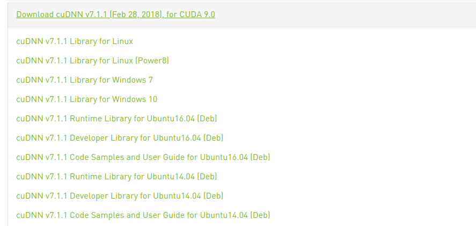This screenshot has width=476, height=226.
Task: Download cuDNN v7.1.1 Library for Linux (Power8)
Action: [x=93, y=61]
